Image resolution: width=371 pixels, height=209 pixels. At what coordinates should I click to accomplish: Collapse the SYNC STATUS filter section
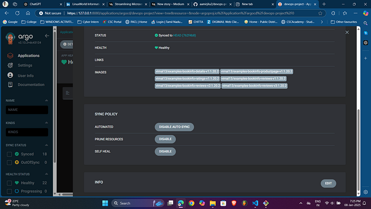coord(47,145)
